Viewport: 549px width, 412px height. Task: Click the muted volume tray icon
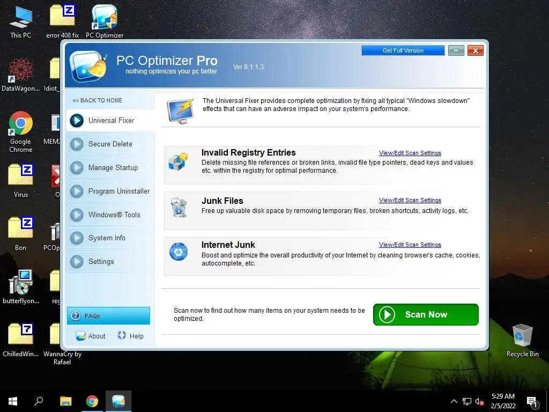point(480,401)
